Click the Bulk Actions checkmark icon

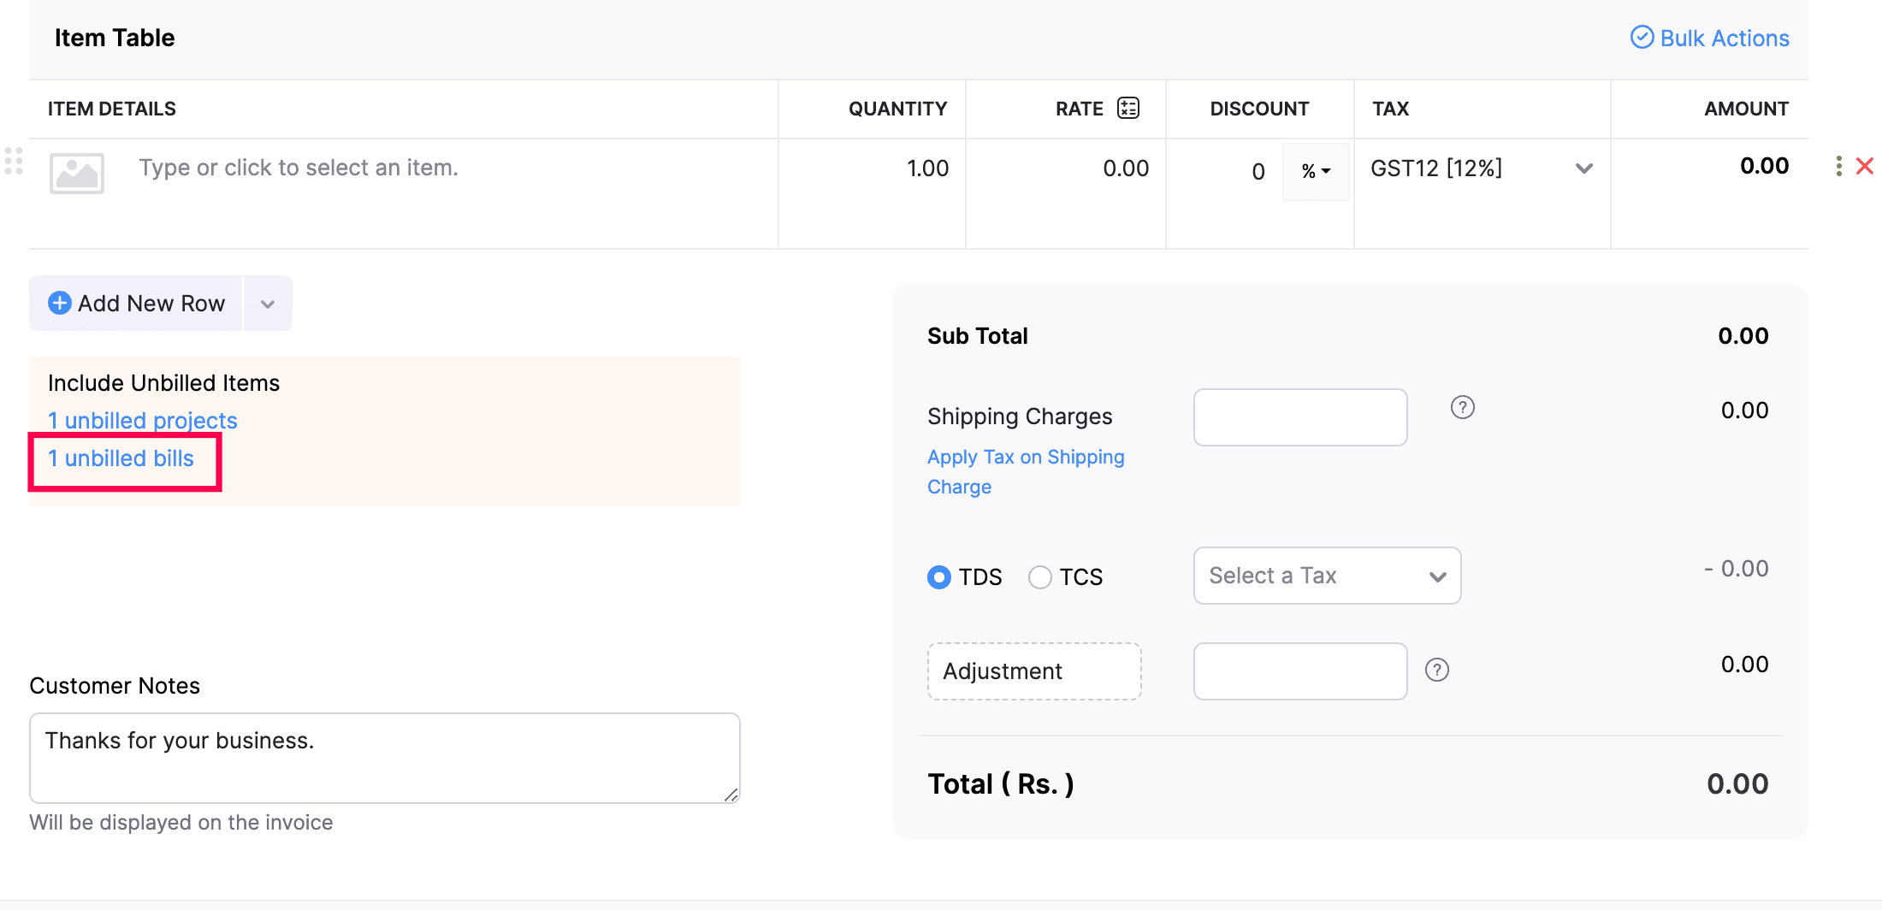(x=1642, y=38)
